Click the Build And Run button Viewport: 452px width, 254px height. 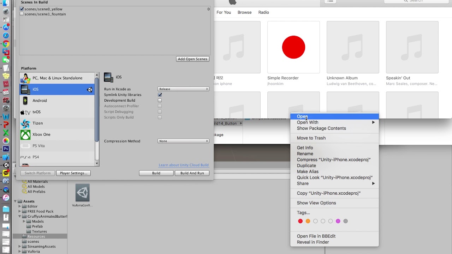192,173
